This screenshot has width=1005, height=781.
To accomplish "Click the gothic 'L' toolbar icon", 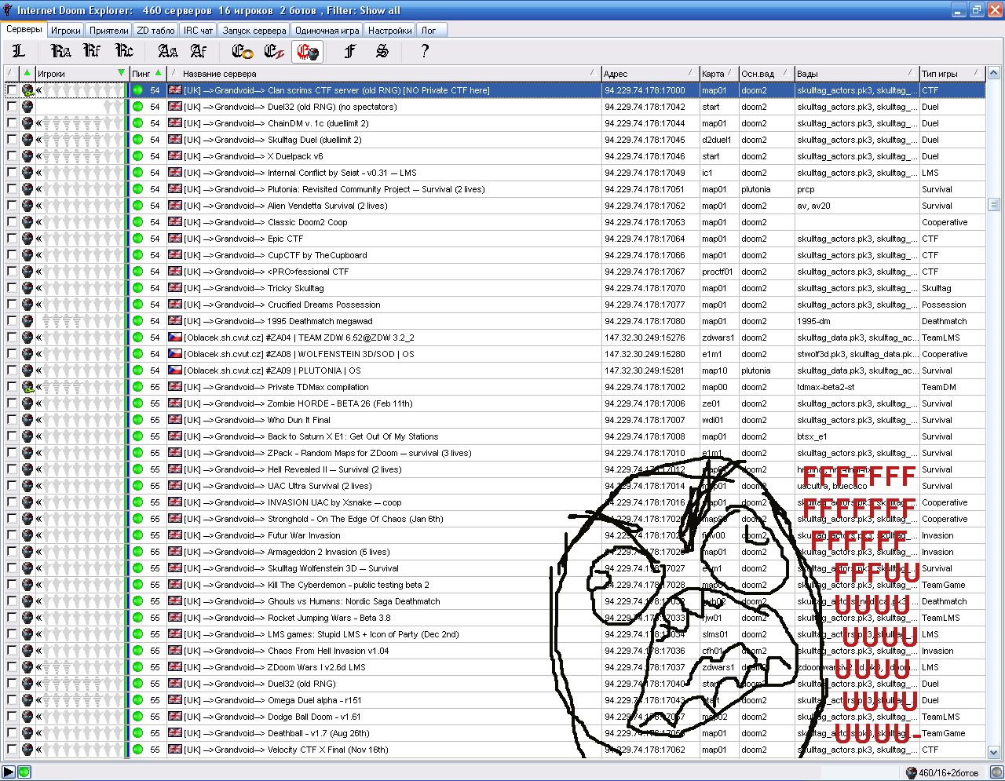I will coord(19,51).
